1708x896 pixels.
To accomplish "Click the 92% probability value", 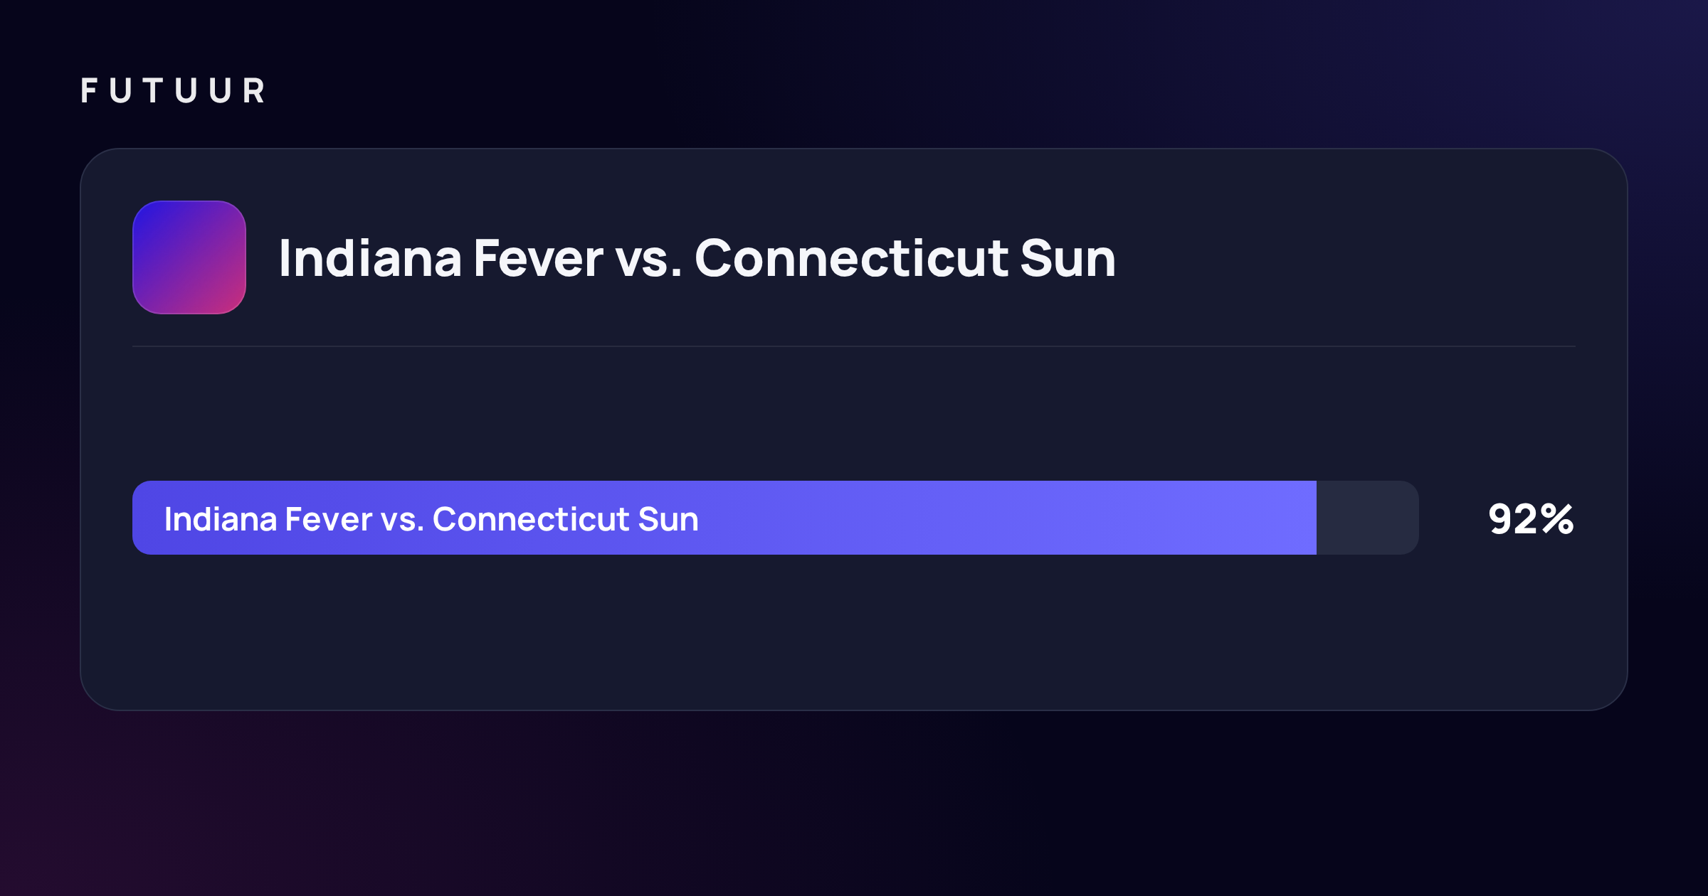I will point(1531,519).
